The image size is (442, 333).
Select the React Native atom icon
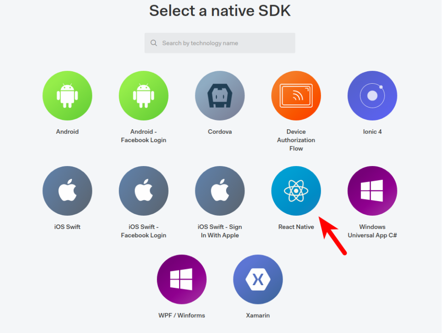[x=296, y=191]
